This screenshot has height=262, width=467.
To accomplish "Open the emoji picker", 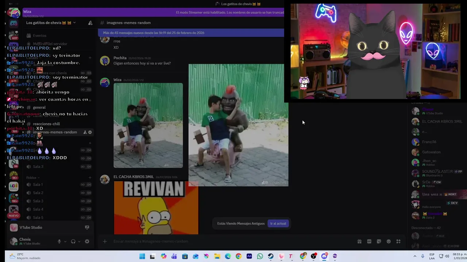I will (x=389, y=241).
